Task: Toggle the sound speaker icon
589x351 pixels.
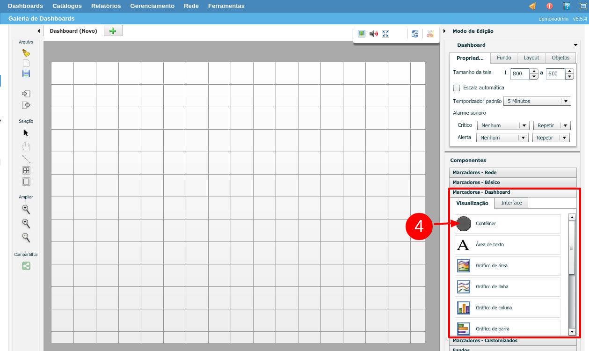Action: tap(373, 34)
